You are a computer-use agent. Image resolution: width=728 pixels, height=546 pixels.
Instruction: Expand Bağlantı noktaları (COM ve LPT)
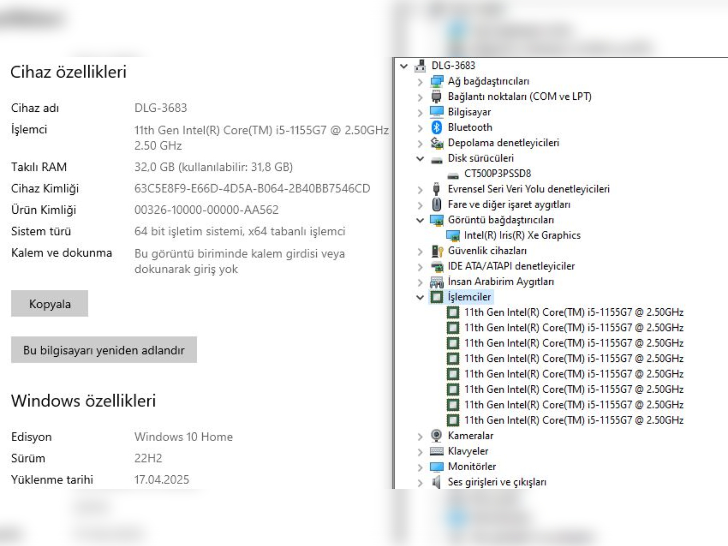click(420, 97)
